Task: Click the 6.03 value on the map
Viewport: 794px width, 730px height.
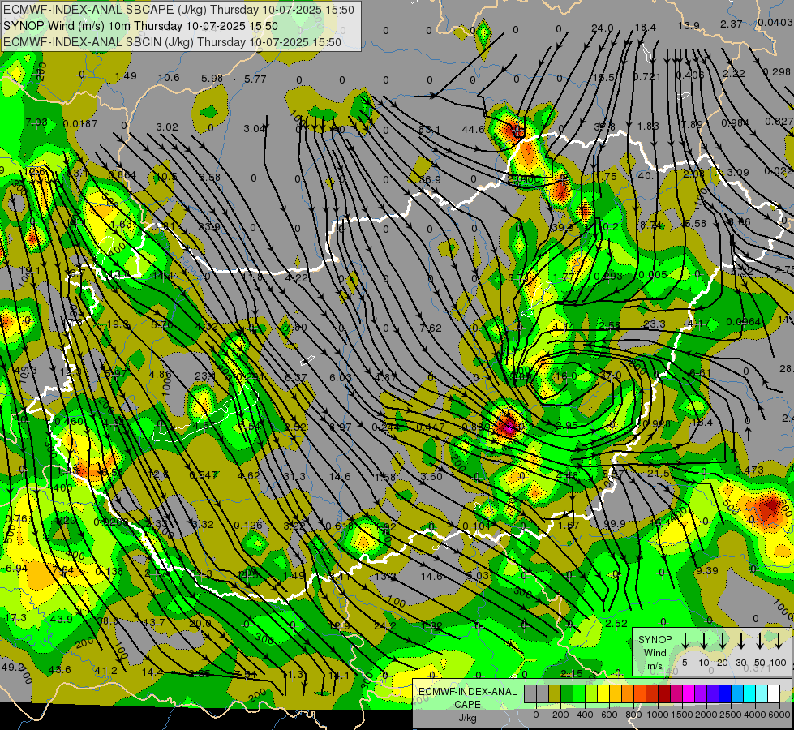Action: pyautogui.click(x=341, y=377)
